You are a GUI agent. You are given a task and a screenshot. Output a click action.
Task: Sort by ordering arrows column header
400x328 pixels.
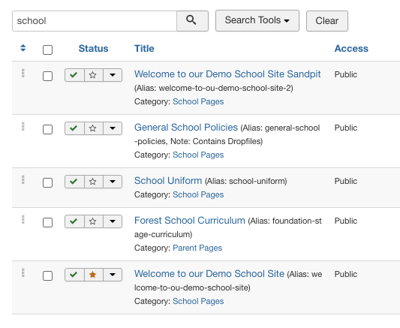click(23, 48)
